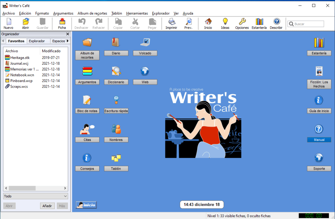Viewport: 335px width, 219px height.
Task: Click the Ficha toolbar button
Action: 62,24
